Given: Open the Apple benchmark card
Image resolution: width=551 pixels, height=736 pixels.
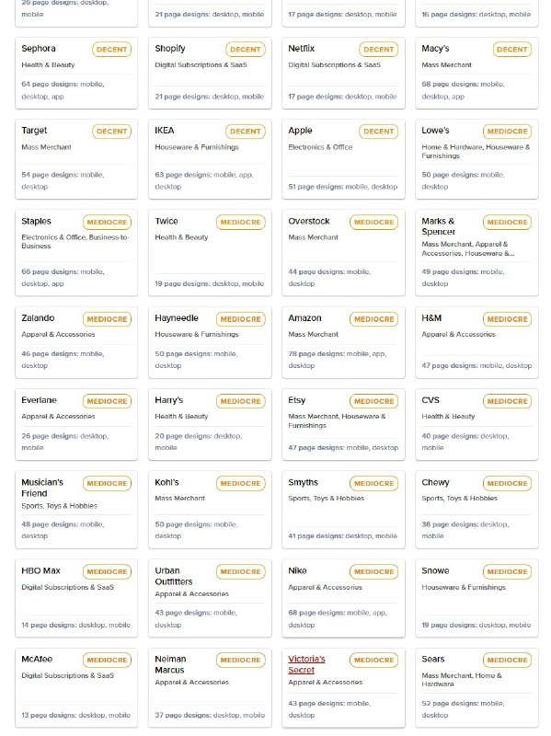Looking at the screenshot, I should [x=343, y=159].
